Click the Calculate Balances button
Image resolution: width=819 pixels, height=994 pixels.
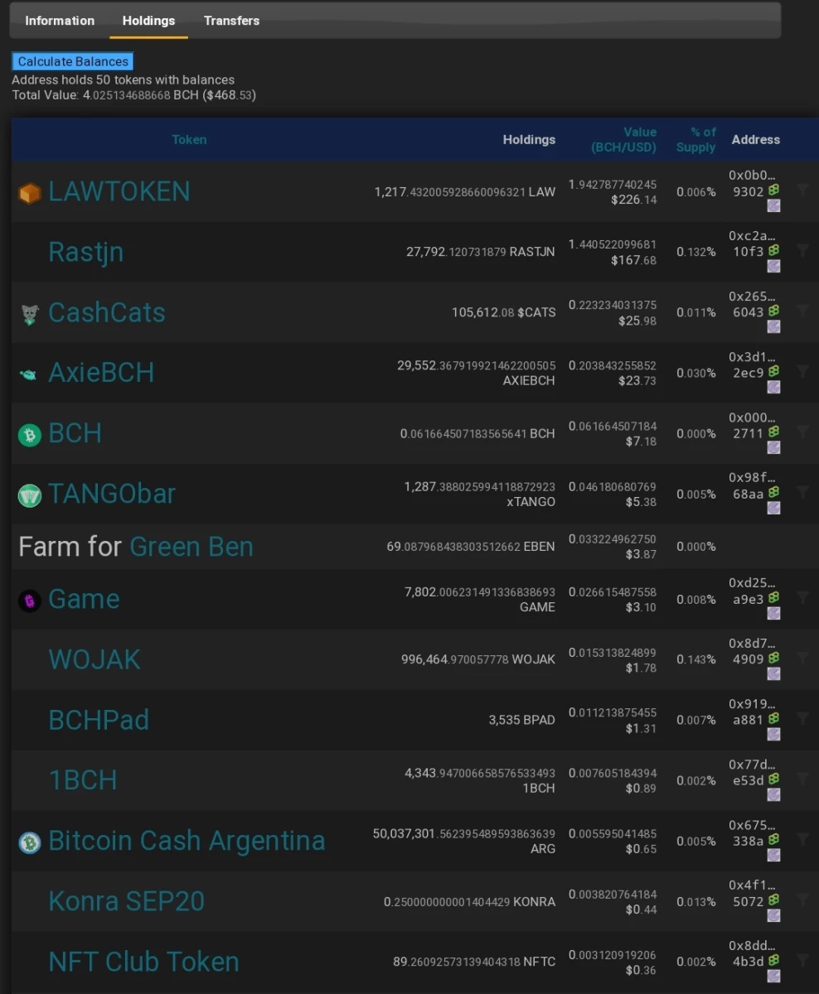point(73,61)
